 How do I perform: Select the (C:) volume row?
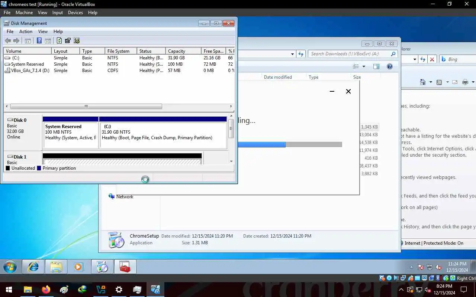pos(119,58)
